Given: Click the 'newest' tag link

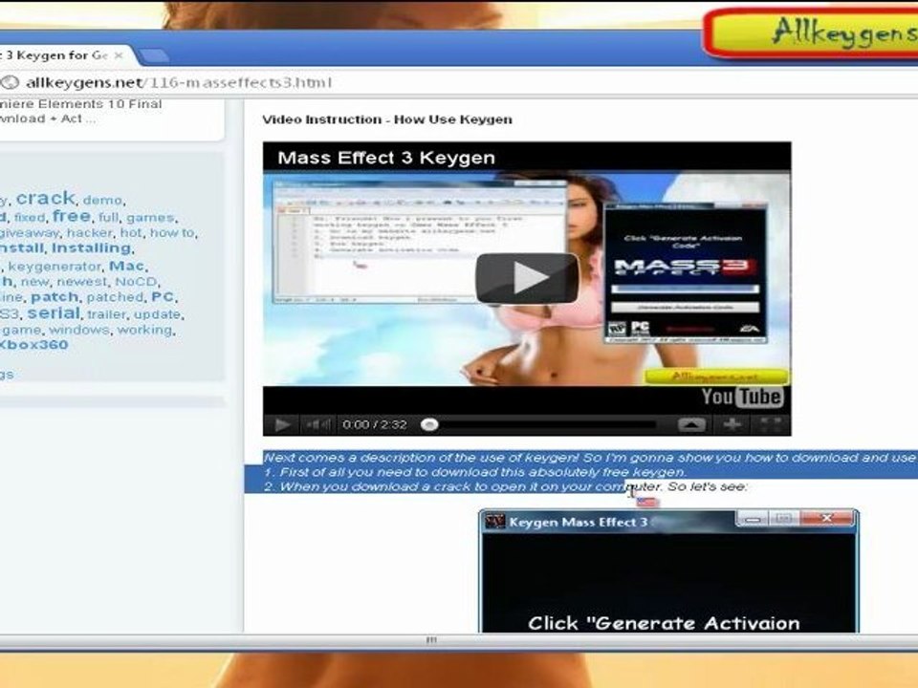Looking at the screenshot, I should (82, 282).
